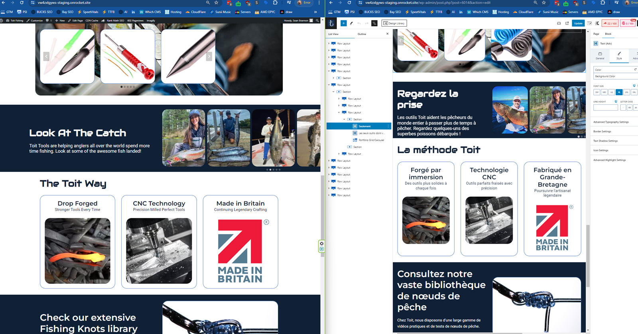The width and height of the screenshot is (638, 334).
Task: Open Rank Math SEO in the admin bar
Action: point(113,20)
